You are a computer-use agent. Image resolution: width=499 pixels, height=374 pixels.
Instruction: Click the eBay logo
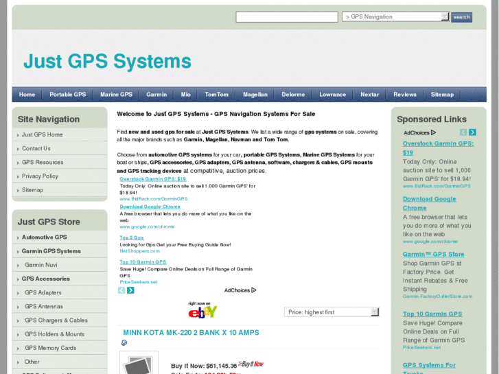click(202, 310)
